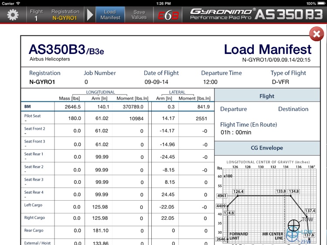Tap the Destination label in Flight panel

point(293,109)
